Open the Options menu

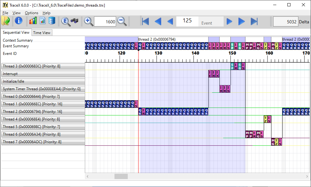pos(32,13)
